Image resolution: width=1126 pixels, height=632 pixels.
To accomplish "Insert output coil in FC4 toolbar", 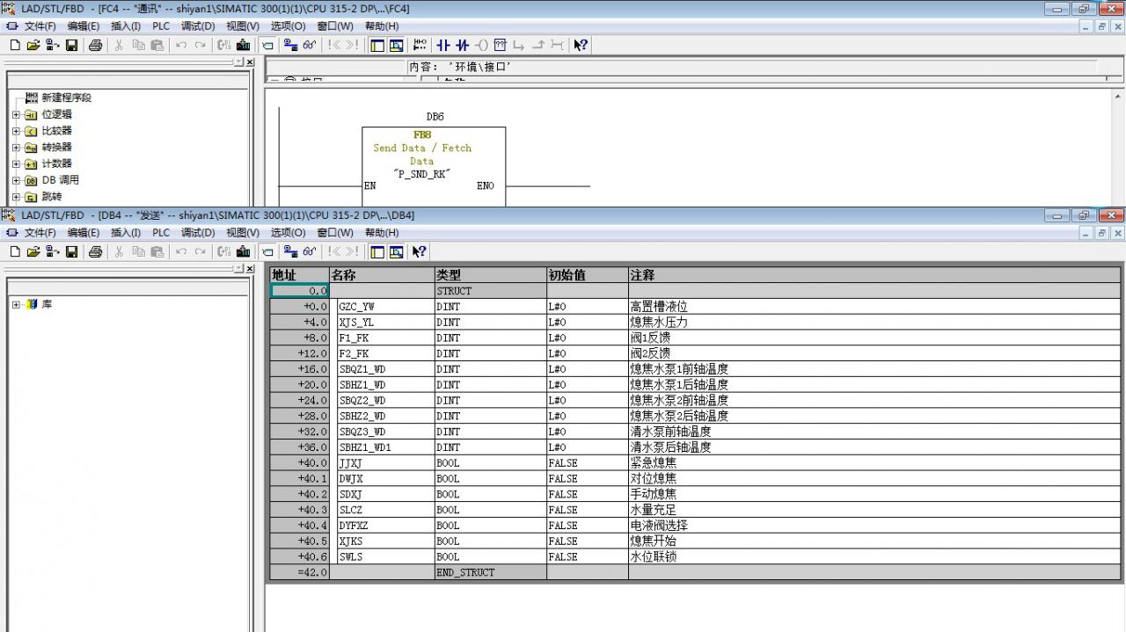I will tap(481, 45).
